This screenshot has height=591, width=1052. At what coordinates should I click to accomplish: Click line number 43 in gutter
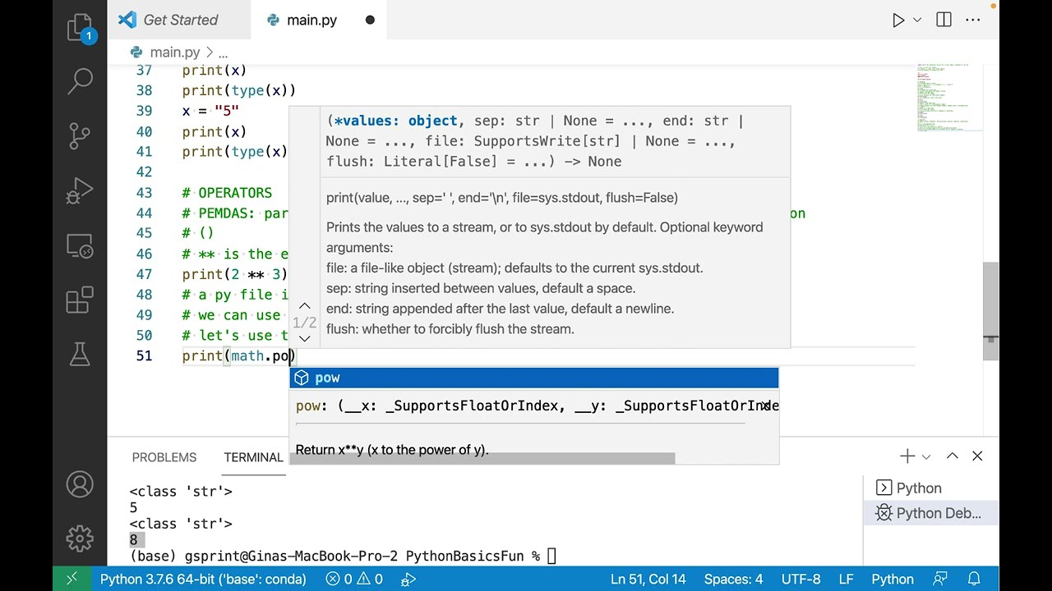click(x=144, y=193)
